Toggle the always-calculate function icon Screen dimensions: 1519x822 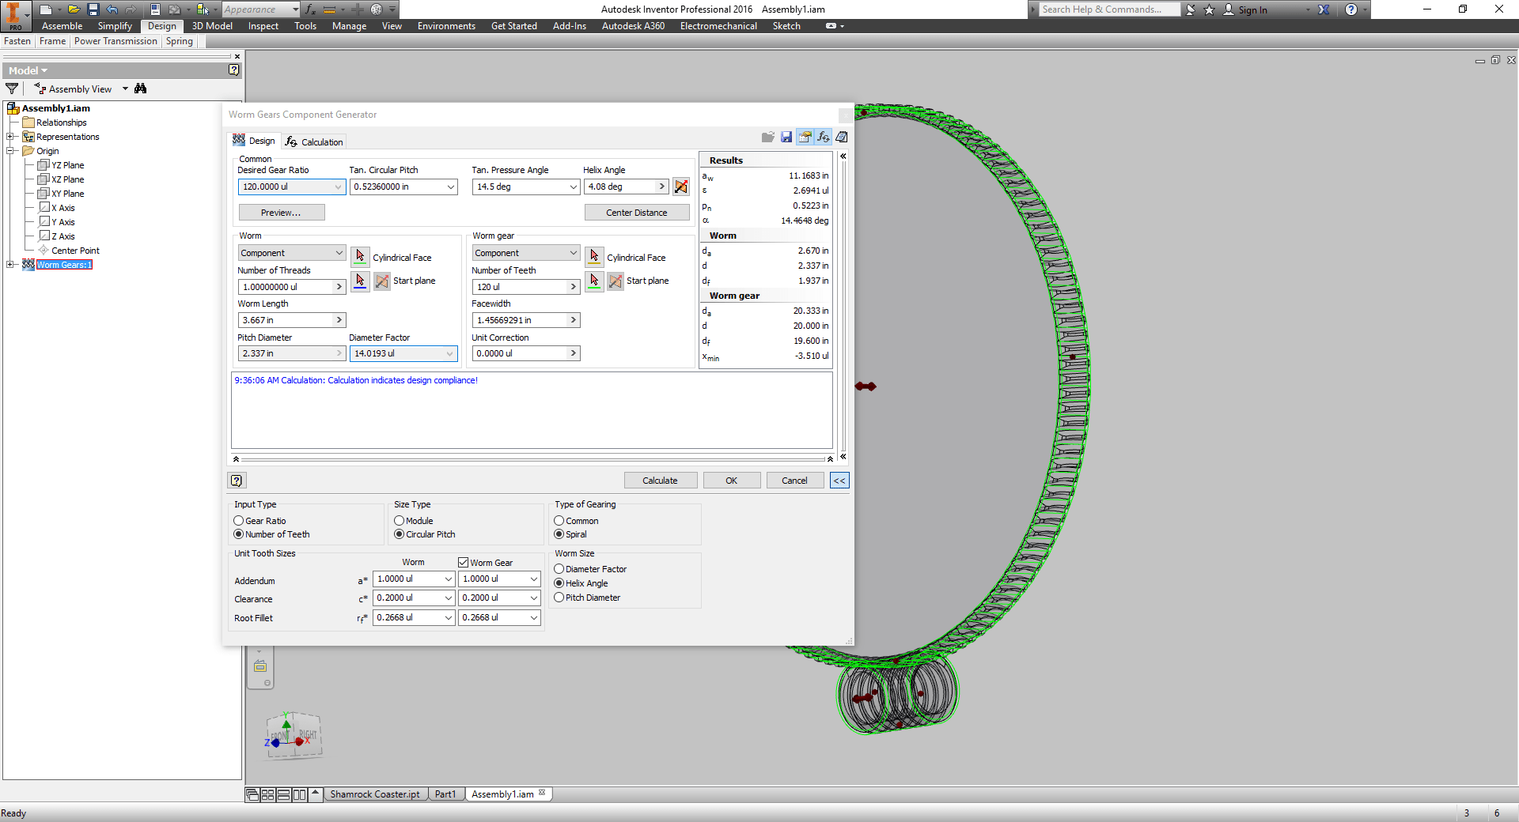pyautogui.click(x=824, y=137)
